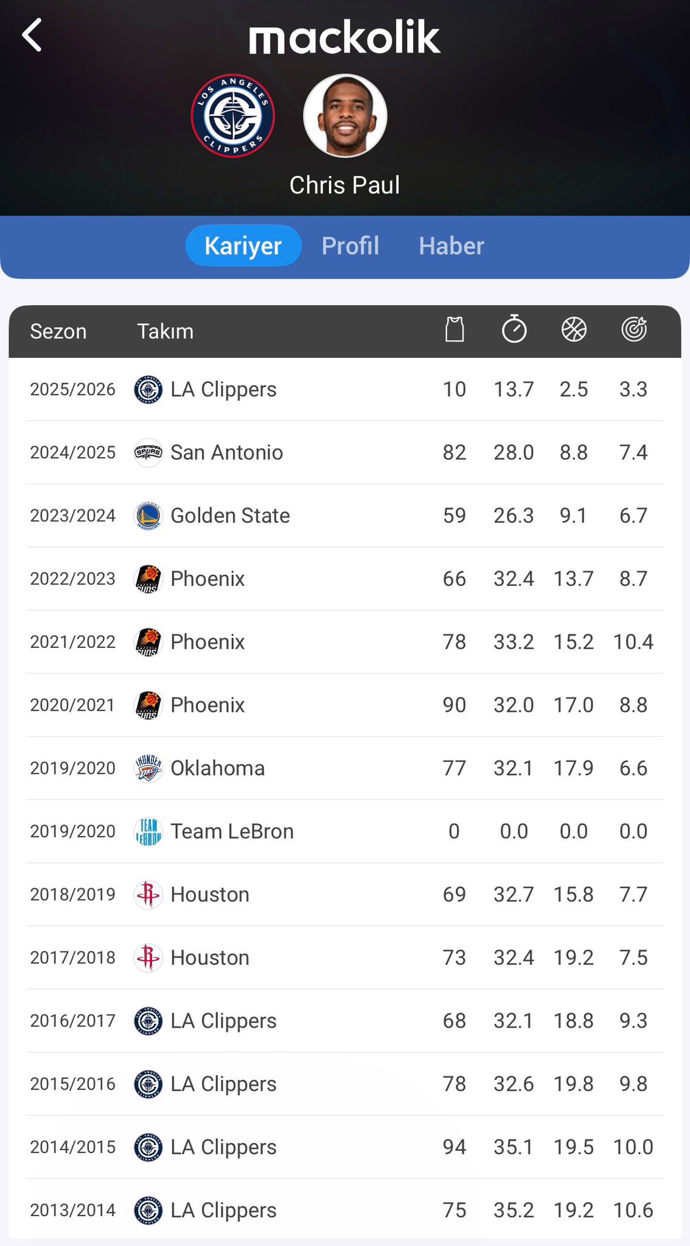This screenshot has width=690, height=1246.
Task: Tap Phoenix Suns logo in 2022/2023 row
Action: (148, 579)
